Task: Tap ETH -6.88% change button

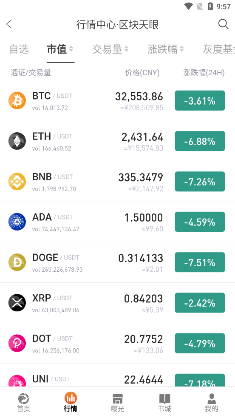Action: tap(200, 141)
